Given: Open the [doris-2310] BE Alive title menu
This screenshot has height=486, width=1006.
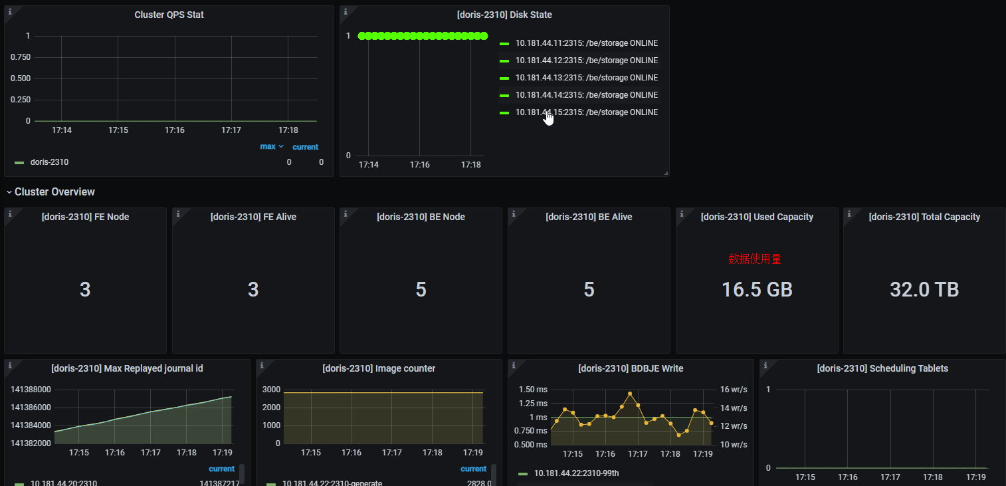Looking at the screenshot, I should tap(589, 217).
